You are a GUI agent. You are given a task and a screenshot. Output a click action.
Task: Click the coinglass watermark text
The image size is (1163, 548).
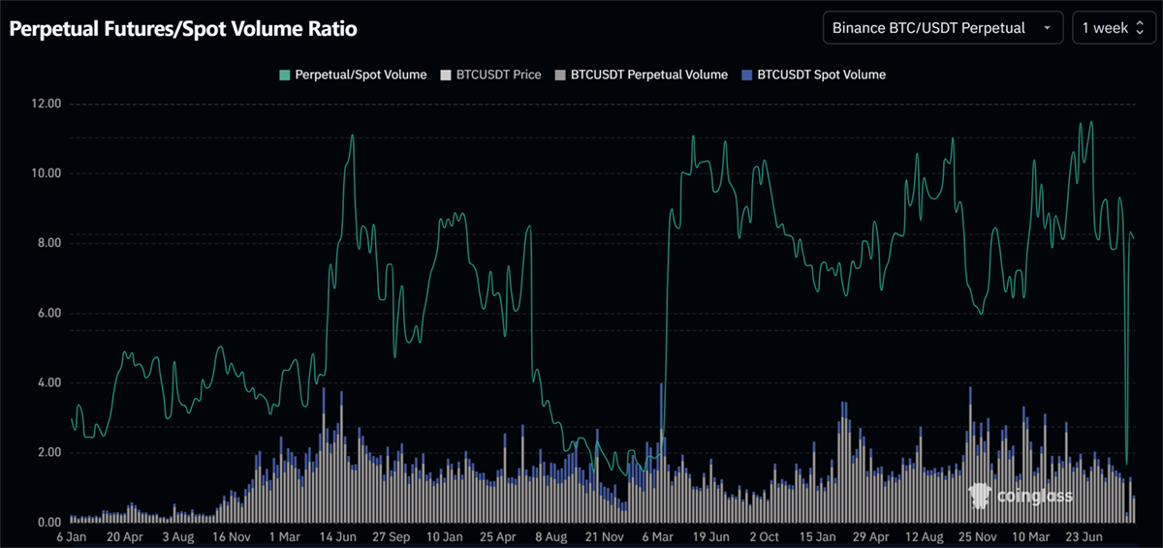tap(1036, 497)
